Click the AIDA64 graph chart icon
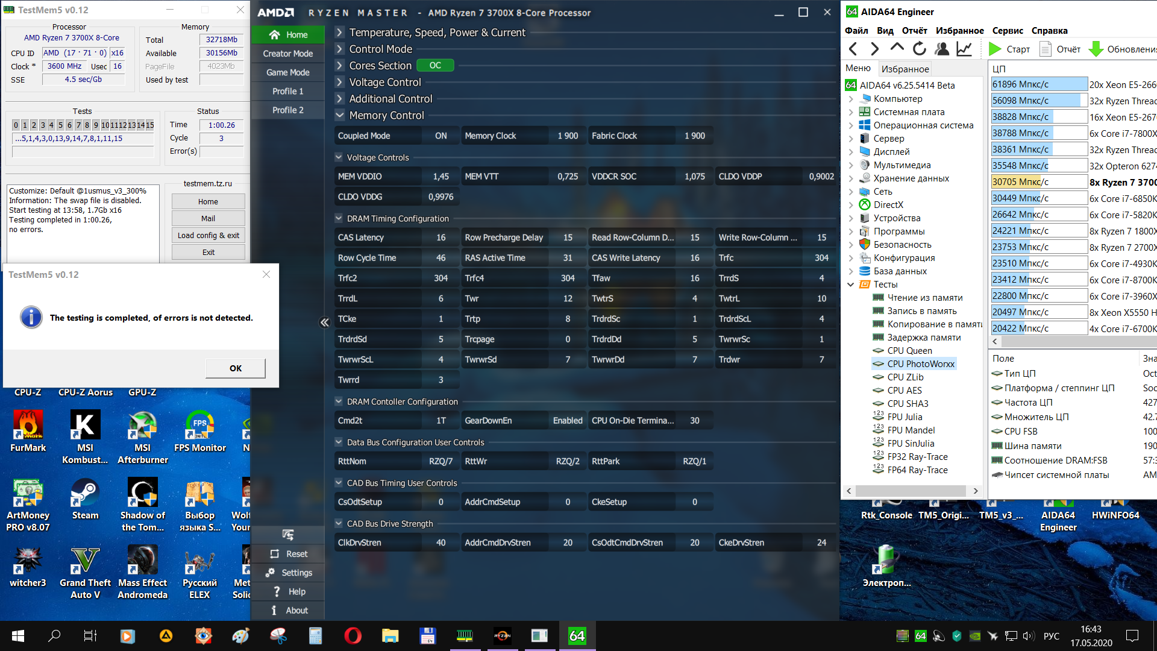The width and height of the screenshot is (1157, 651). 964,49
